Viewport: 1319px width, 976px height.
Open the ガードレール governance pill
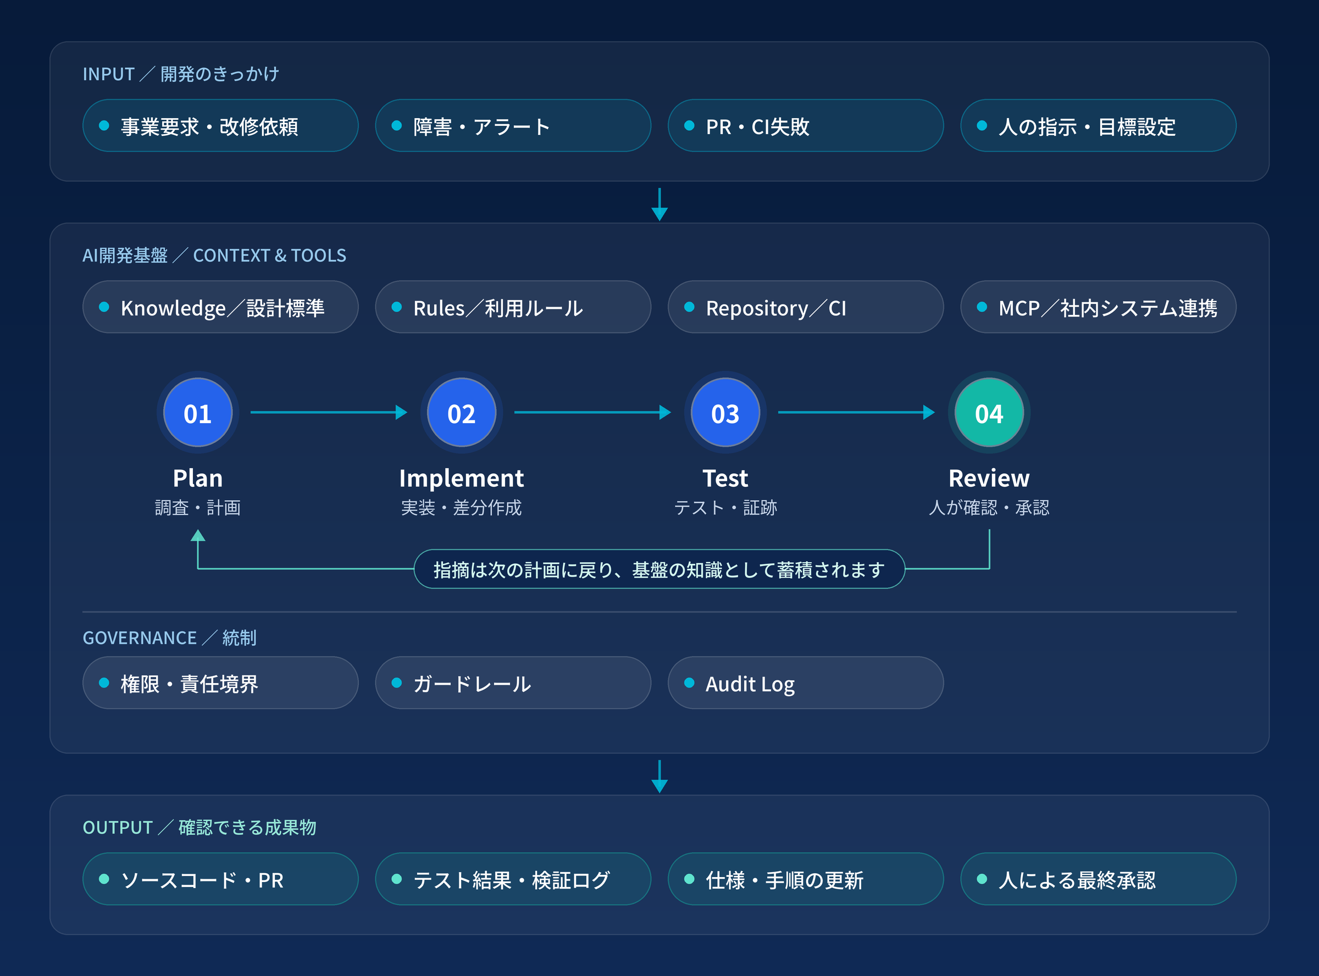[x=513, y=683]
